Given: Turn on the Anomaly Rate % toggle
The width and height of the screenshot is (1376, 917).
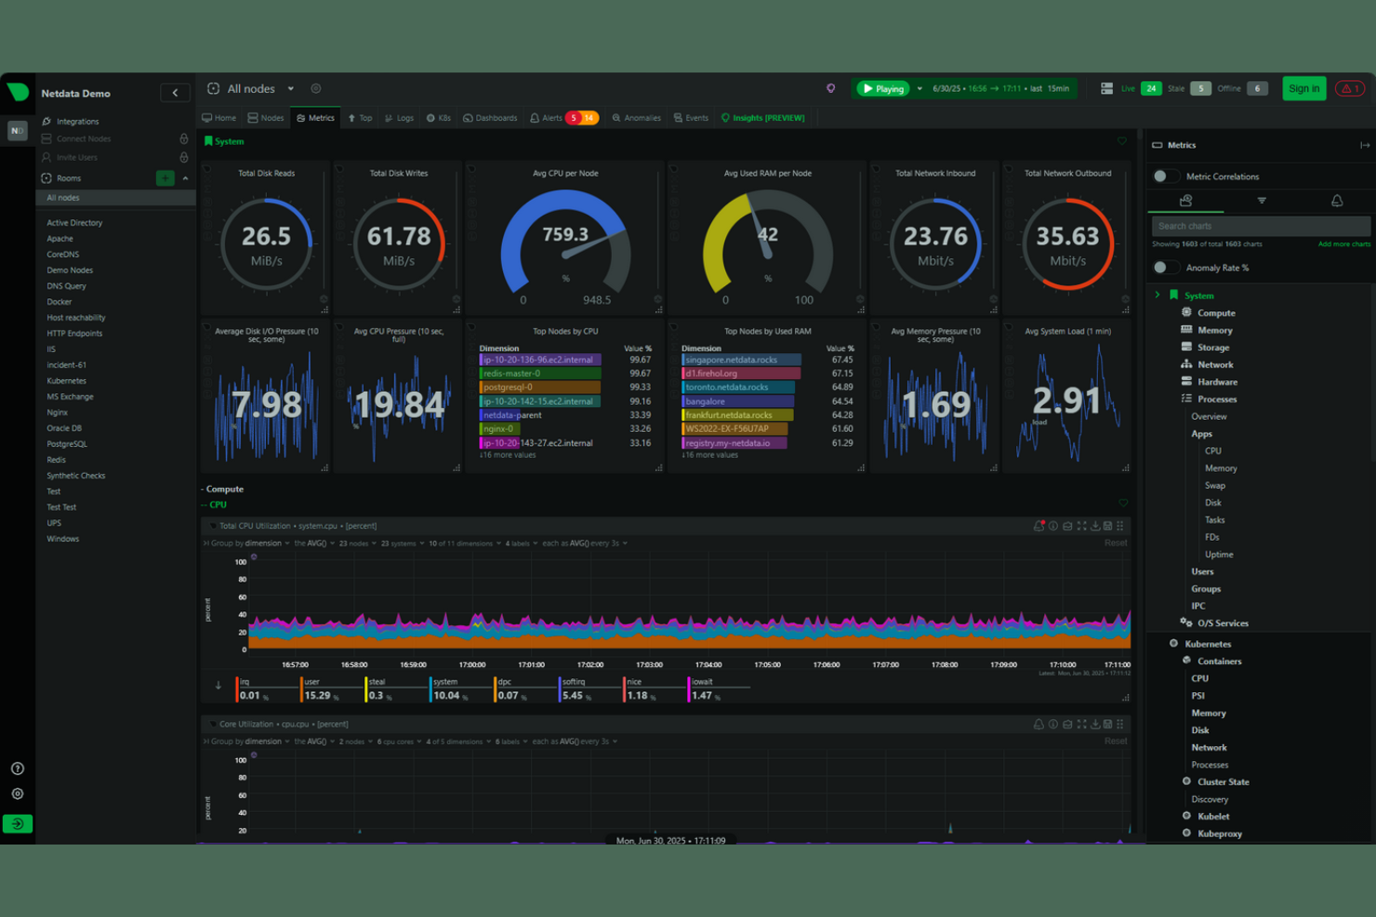Looking at the screenshot, I should coord(1166,267).
